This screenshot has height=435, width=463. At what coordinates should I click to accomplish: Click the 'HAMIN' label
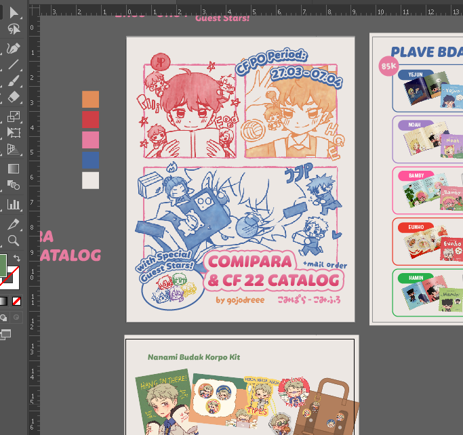[416, 278]
